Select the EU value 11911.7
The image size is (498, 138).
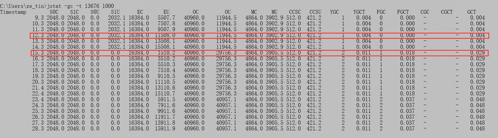(165, 117)
